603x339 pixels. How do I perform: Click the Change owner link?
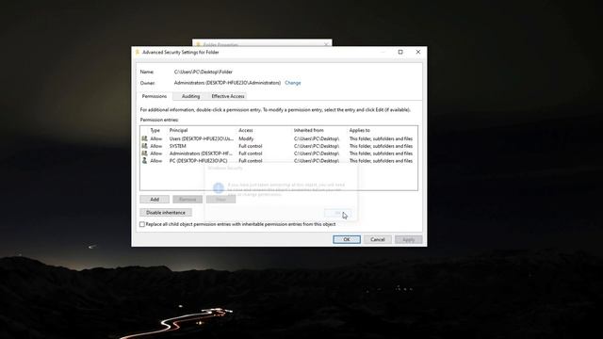pyautogui.click(x=293, y=83)
